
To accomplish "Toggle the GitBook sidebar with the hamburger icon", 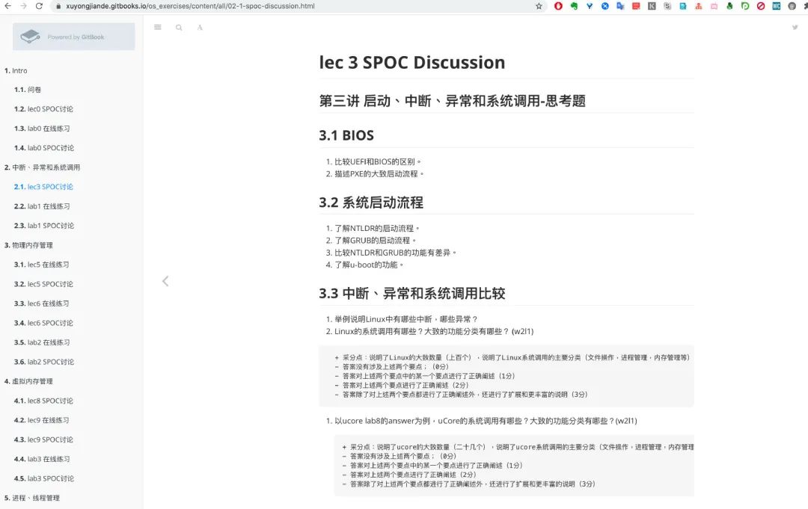I will tap(158, 27).
